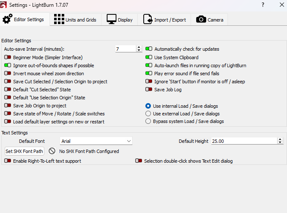287x213 pixels.
Task: Select Bypass system Load / Save dialogs
Action: (148, 121)
